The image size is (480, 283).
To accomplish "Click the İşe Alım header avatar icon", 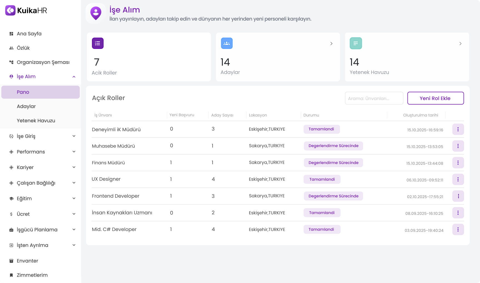I will [96, 13].
